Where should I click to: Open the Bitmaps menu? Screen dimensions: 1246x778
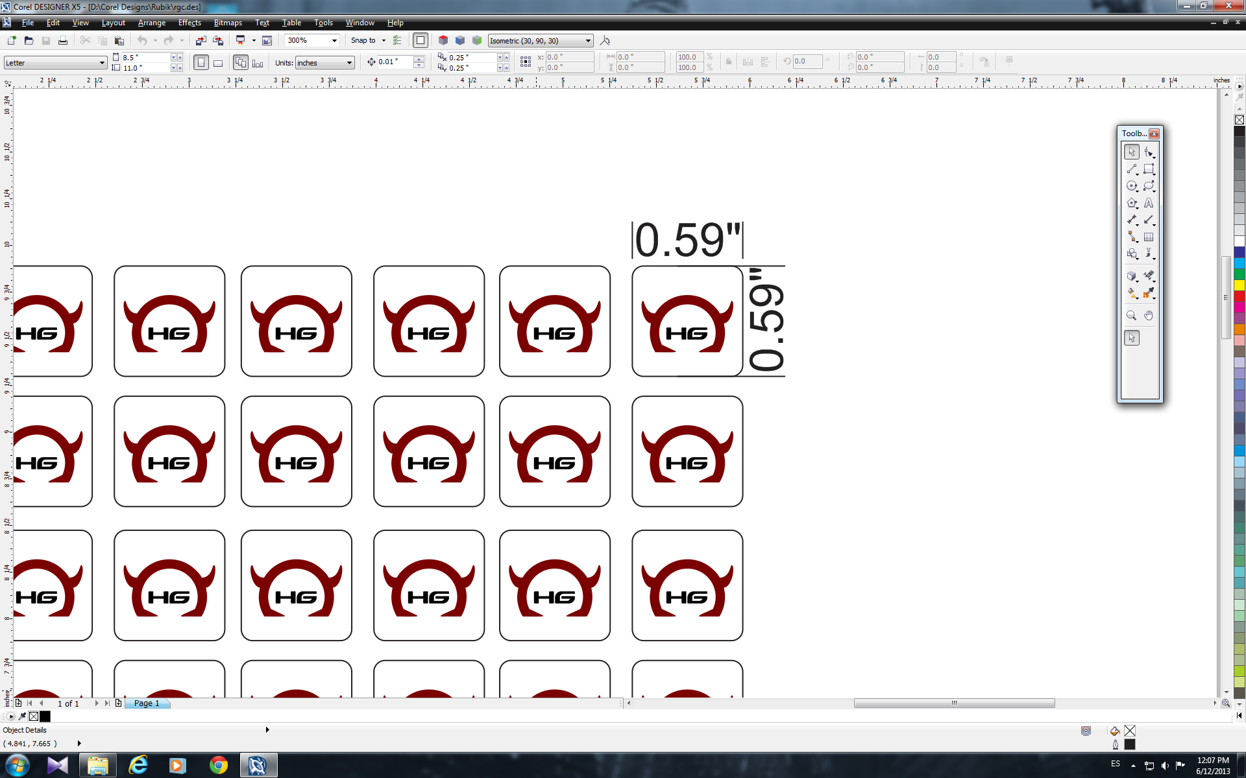(x=228, y=23)
